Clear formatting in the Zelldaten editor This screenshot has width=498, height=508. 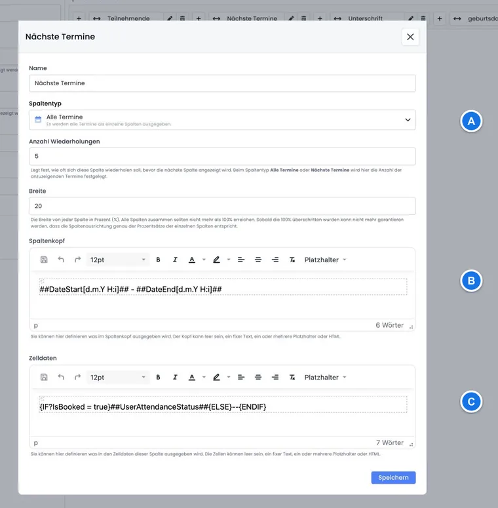point(292,377)
